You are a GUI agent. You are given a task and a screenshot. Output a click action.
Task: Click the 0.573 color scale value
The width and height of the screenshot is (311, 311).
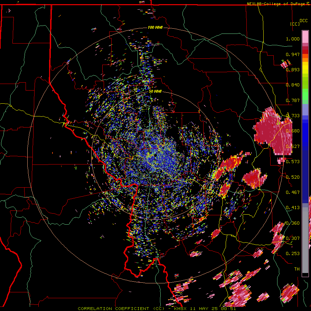tap(293, 161)
